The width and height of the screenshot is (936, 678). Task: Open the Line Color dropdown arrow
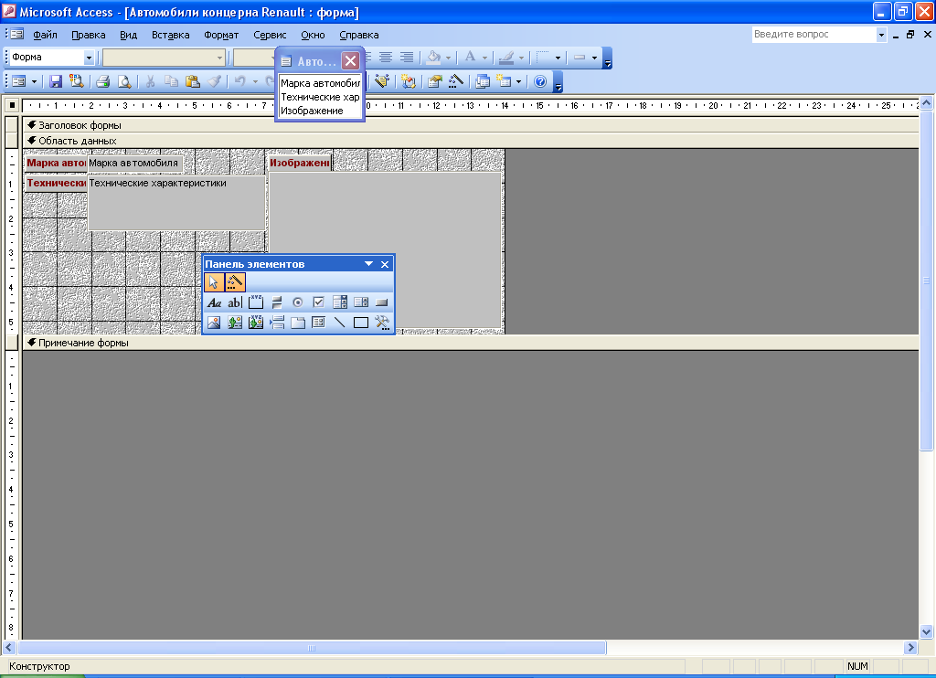[521, 58]
